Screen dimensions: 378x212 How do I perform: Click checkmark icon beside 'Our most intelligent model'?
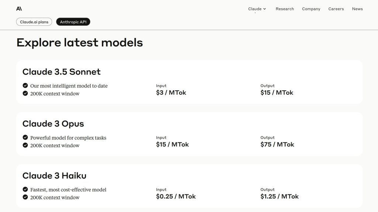[25, 86]
